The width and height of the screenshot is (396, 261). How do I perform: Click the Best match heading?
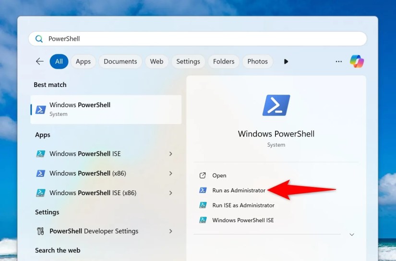50,85
